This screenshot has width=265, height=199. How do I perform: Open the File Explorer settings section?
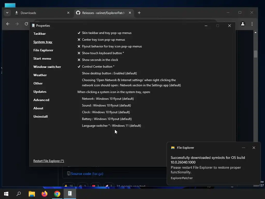coord(43,50)
